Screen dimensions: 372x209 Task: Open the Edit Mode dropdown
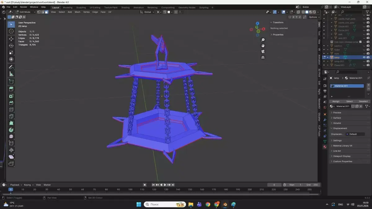pos(26,12)
